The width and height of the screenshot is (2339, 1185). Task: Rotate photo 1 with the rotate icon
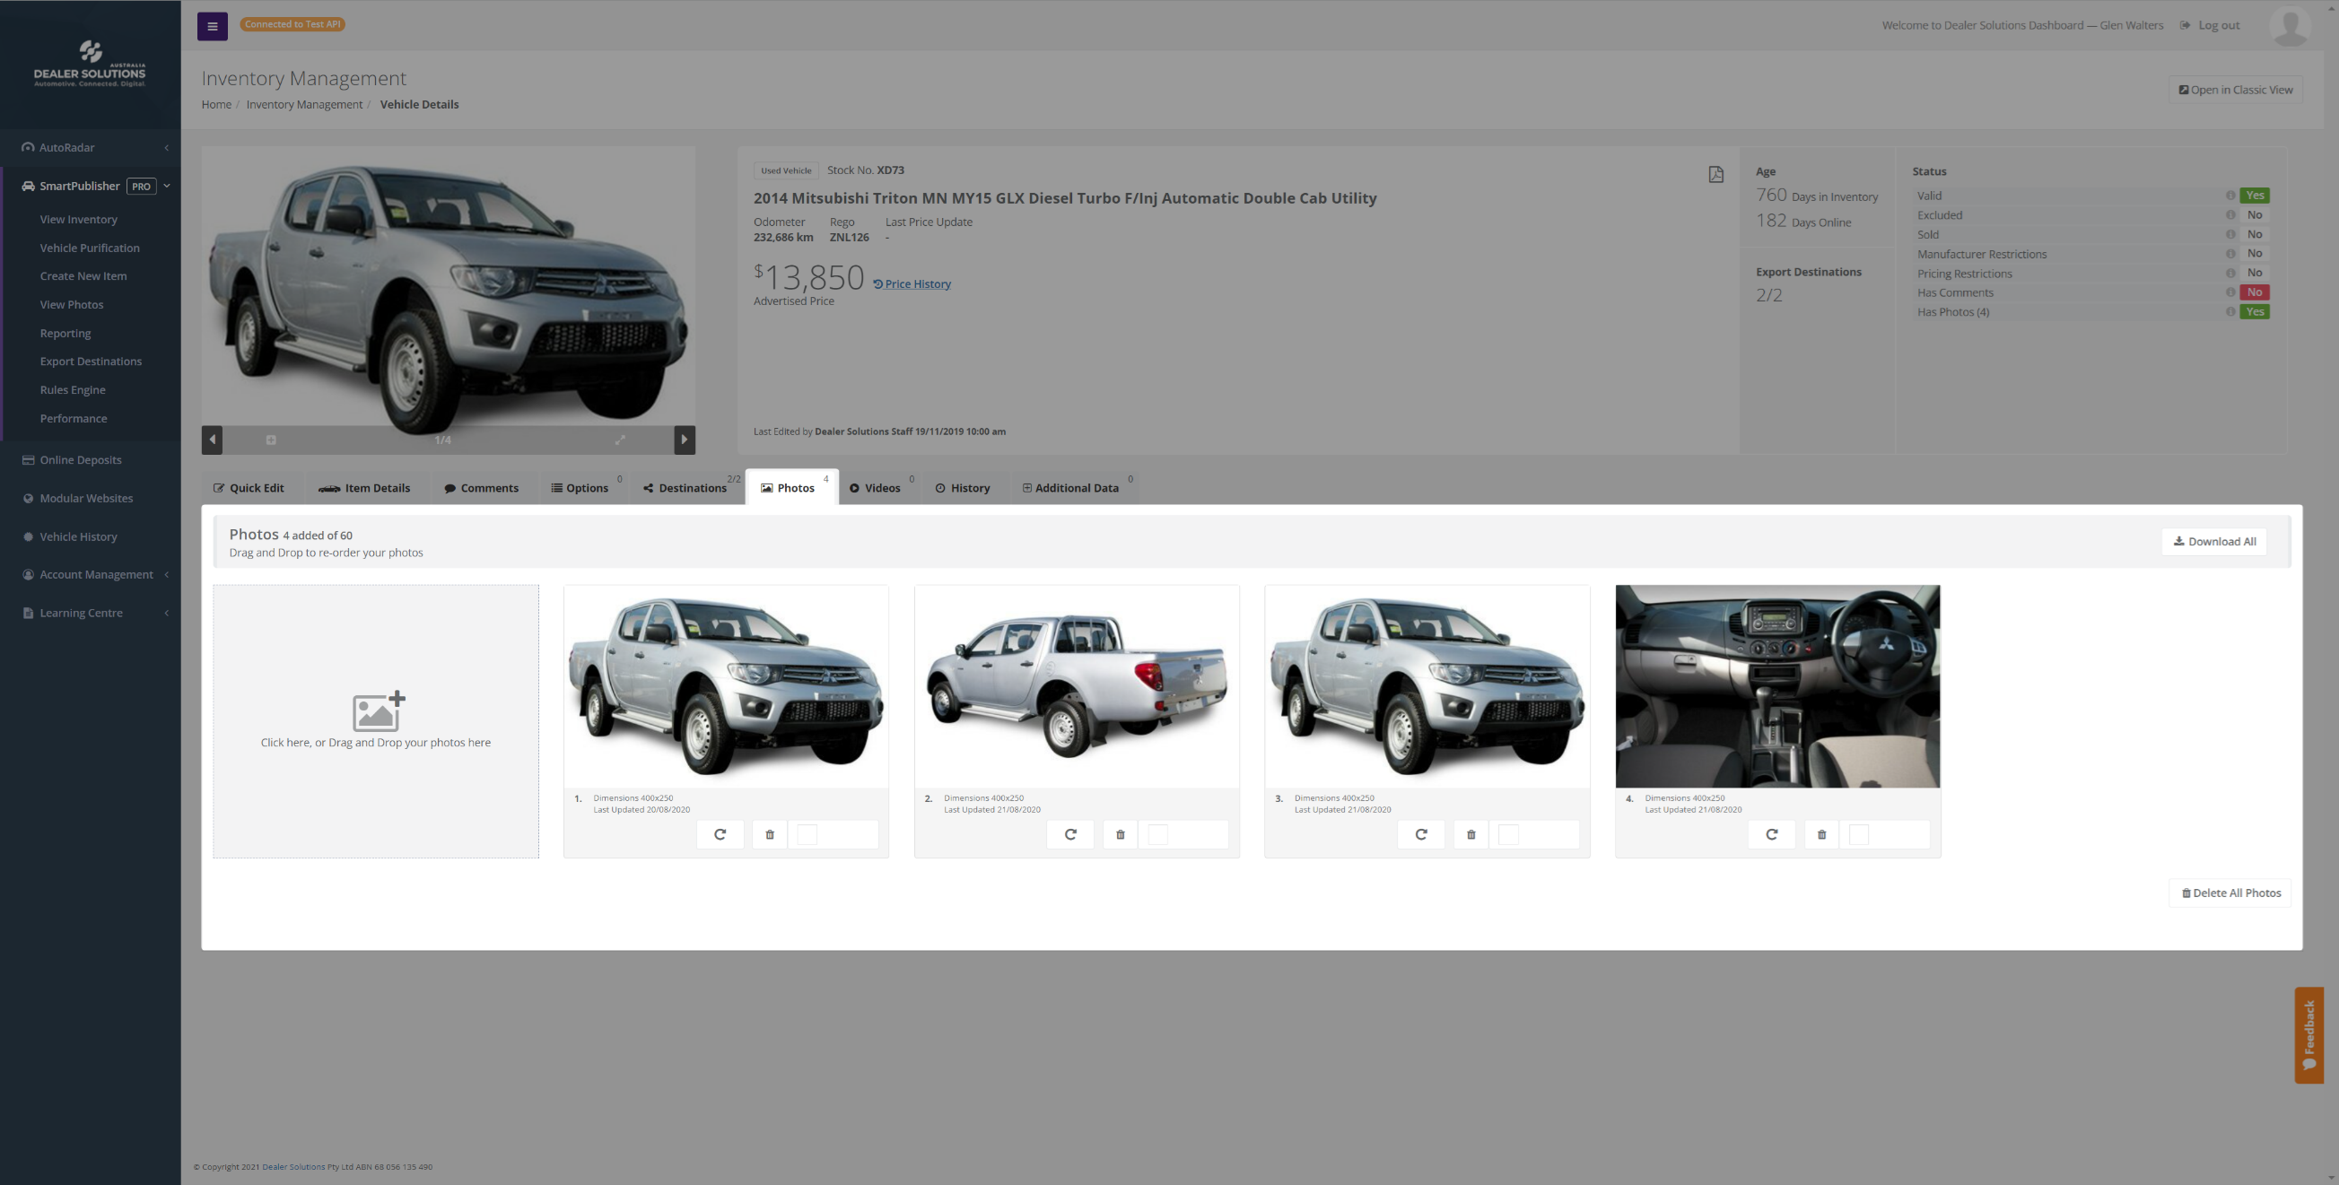tap(720, 834)
